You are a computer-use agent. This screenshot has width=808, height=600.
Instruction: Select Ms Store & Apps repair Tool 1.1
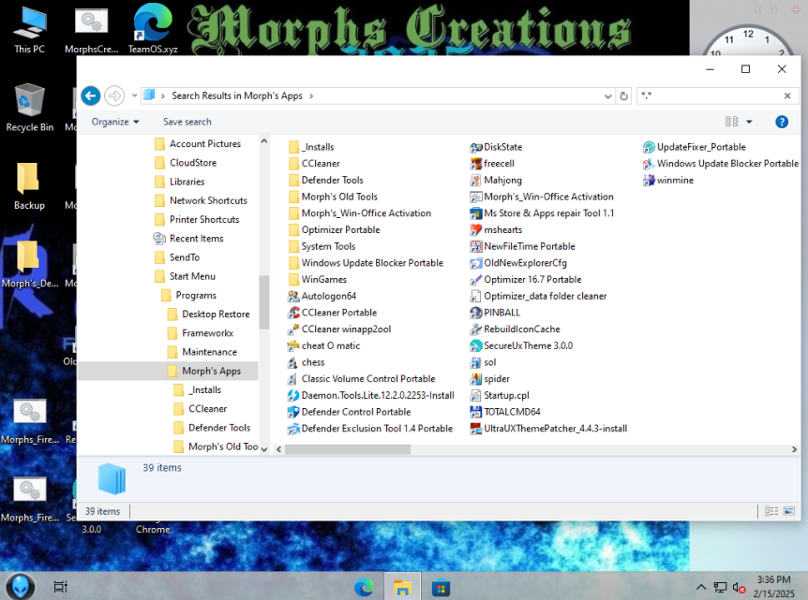[x=542, y=213]
